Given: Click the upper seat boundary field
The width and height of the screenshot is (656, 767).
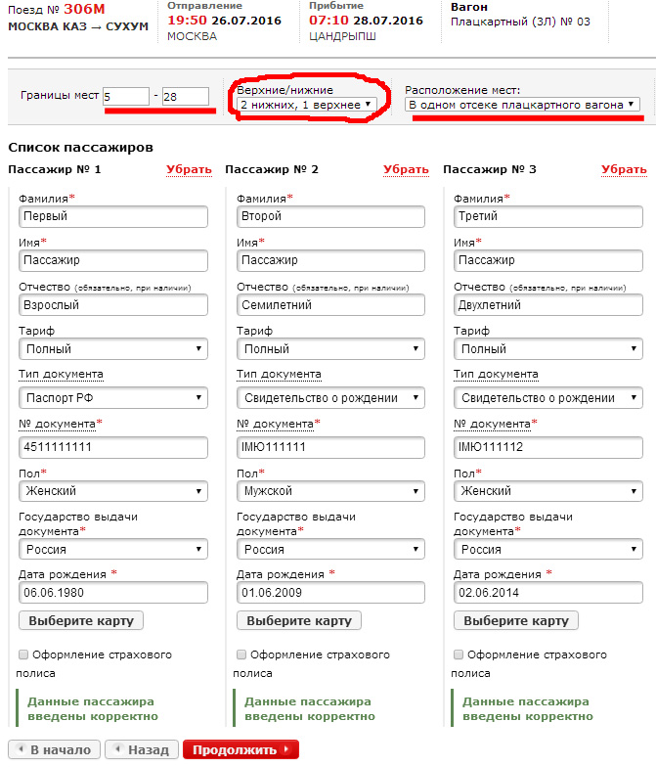Looking at the screenshot, I should pyautogui.click(x=186, y=96).
